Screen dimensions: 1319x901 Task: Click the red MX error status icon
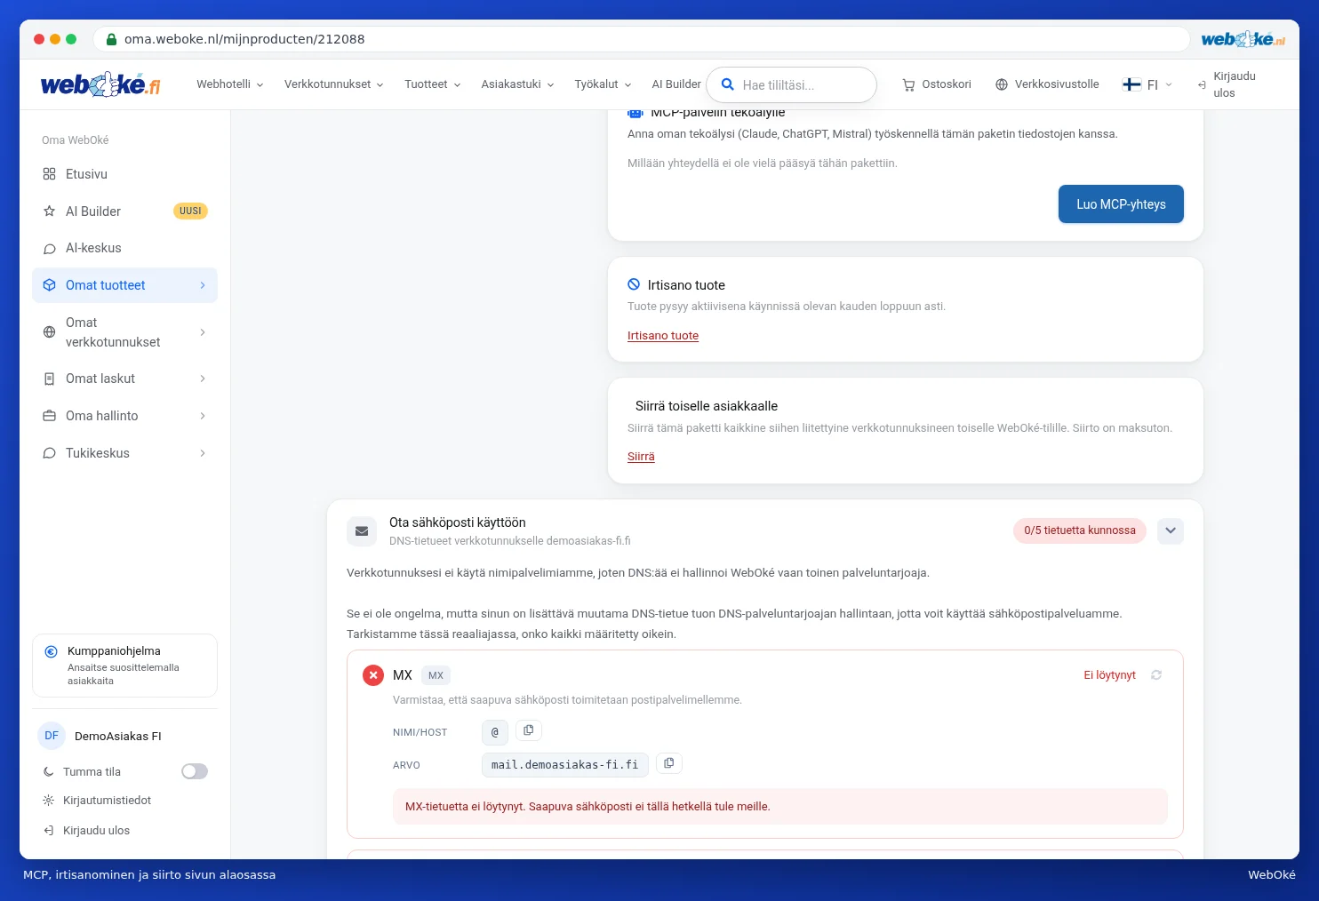373,675
